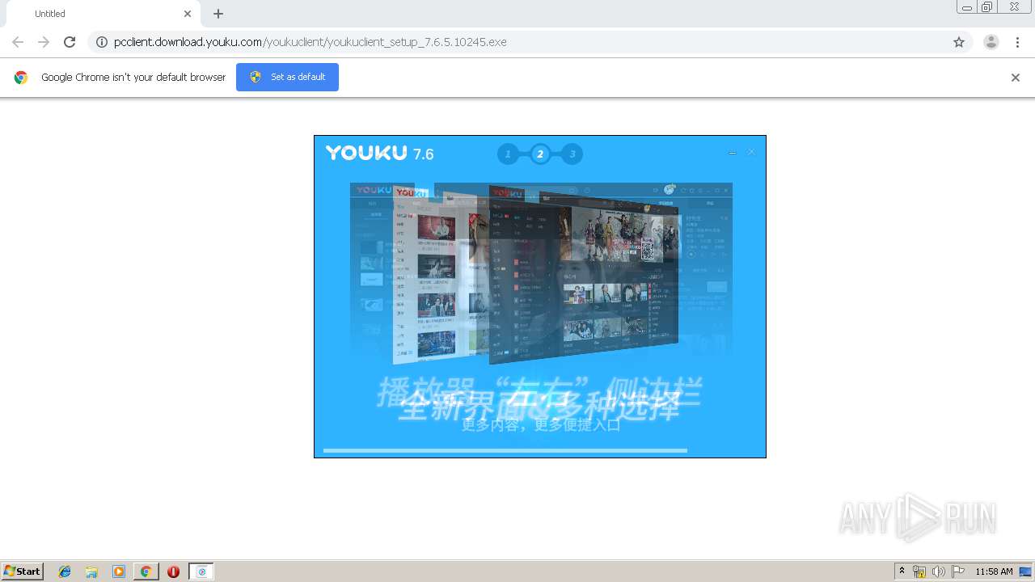Close the Youku installer window
The image size is (1035, 582).
pos(751,152)
